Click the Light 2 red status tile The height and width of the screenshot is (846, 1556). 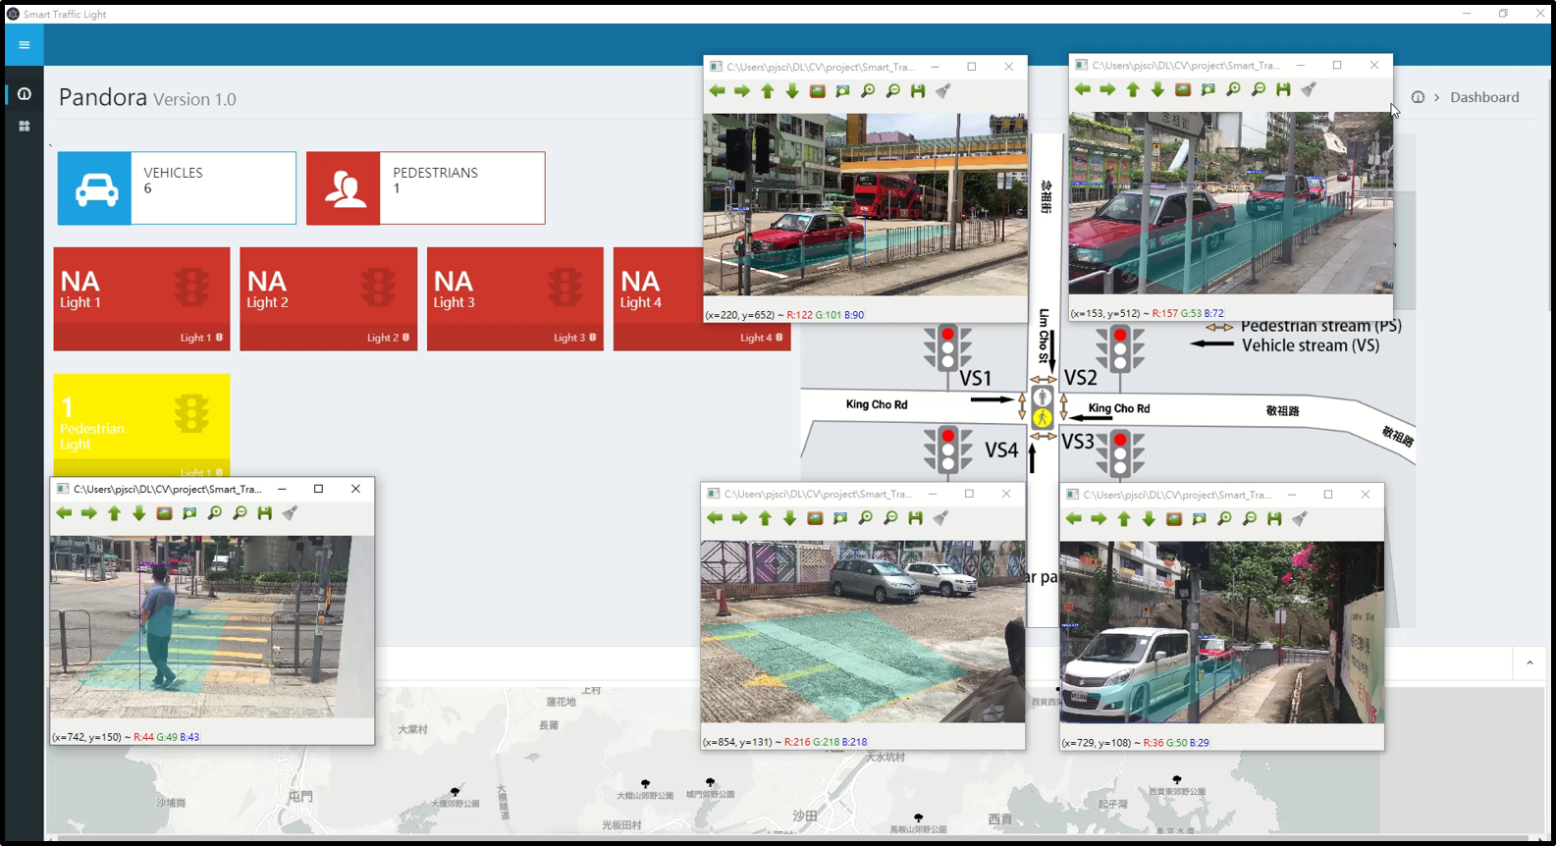point(328,290)
